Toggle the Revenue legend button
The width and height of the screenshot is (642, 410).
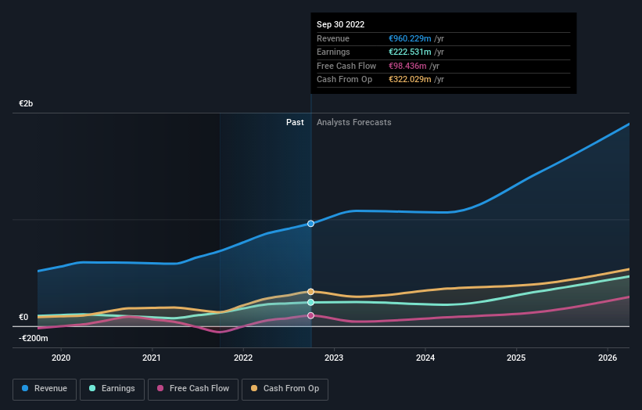[45, 389]
